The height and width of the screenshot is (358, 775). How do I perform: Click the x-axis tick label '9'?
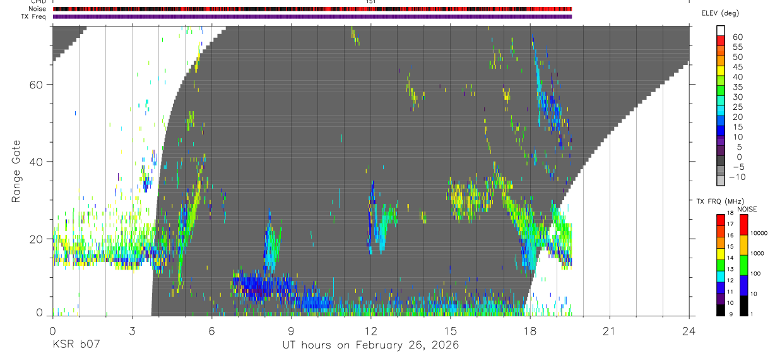(x=291, y=331)
